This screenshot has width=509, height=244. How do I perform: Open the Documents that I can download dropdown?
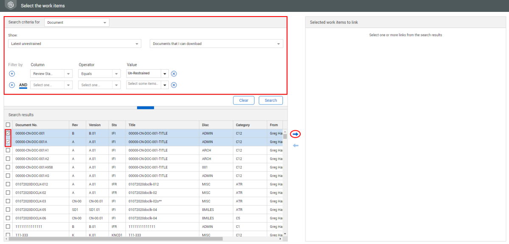216,44
